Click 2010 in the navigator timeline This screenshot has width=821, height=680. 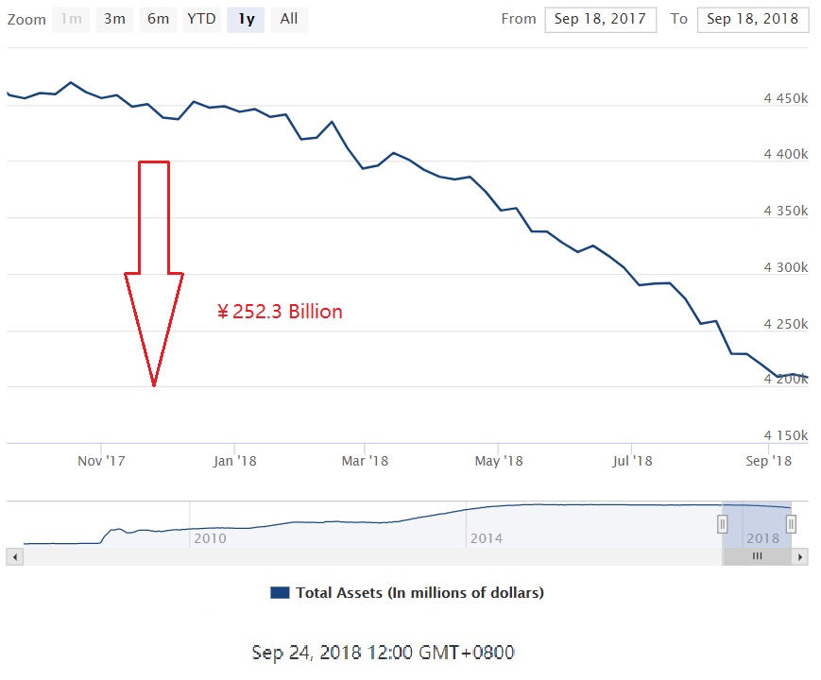(209, 538)
